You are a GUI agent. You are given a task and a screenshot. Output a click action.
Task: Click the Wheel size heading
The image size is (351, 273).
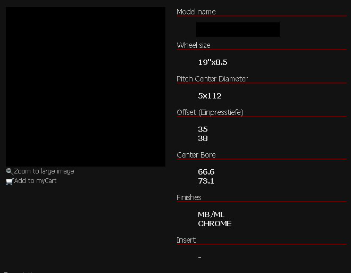coord(194,45)
